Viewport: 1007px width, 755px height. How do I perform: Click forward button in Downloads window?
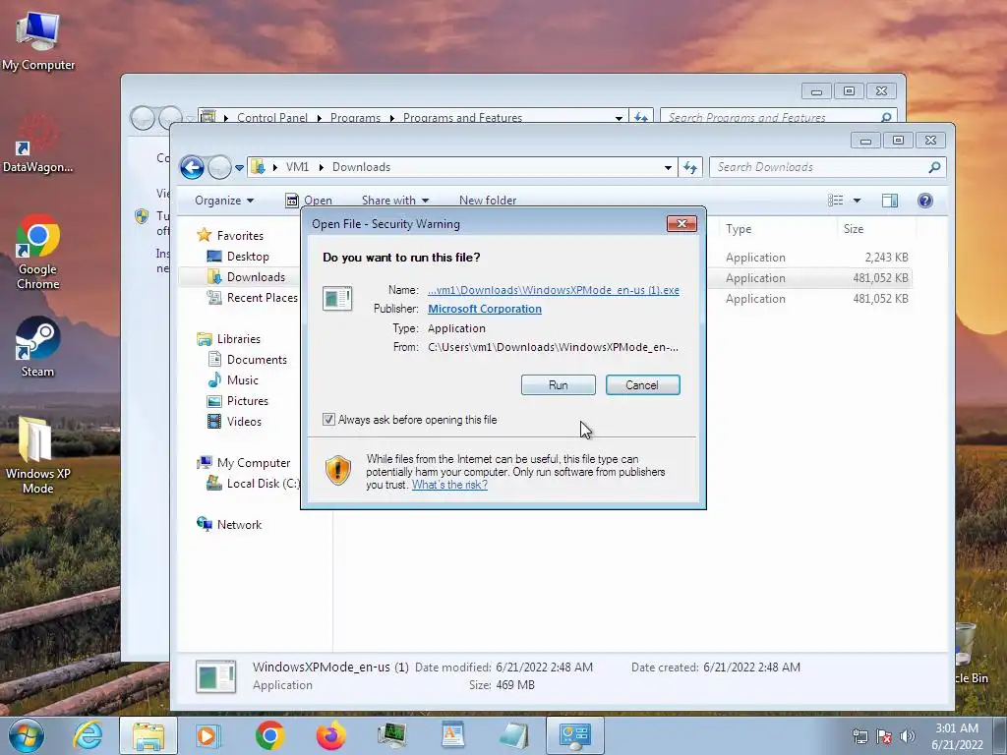click(219, 167)
